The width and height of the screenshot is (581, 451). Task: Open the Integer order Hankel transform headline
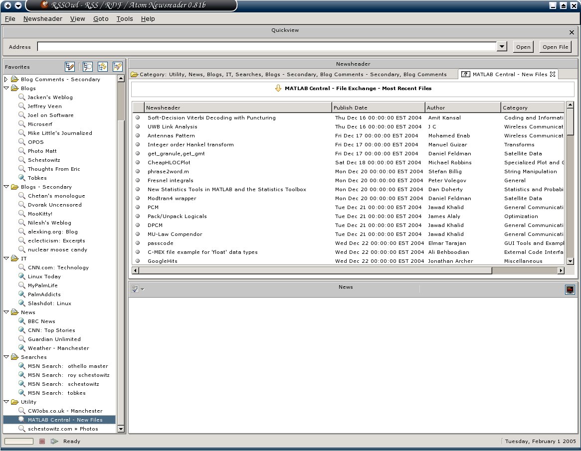(x=191, y=145)
